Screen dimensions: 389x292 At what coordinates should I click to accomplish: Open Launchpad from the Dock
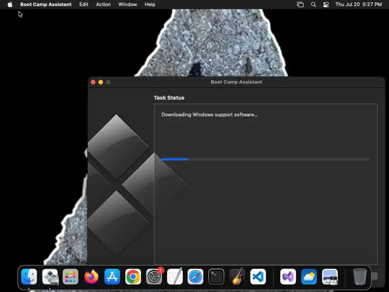click(71, 277)
